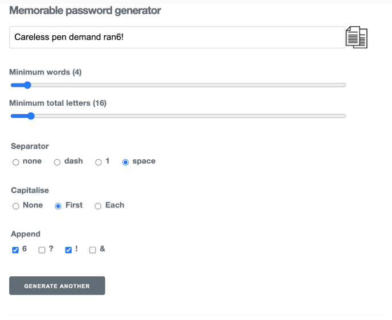Click the 'space' separator label text

[144, 161]
